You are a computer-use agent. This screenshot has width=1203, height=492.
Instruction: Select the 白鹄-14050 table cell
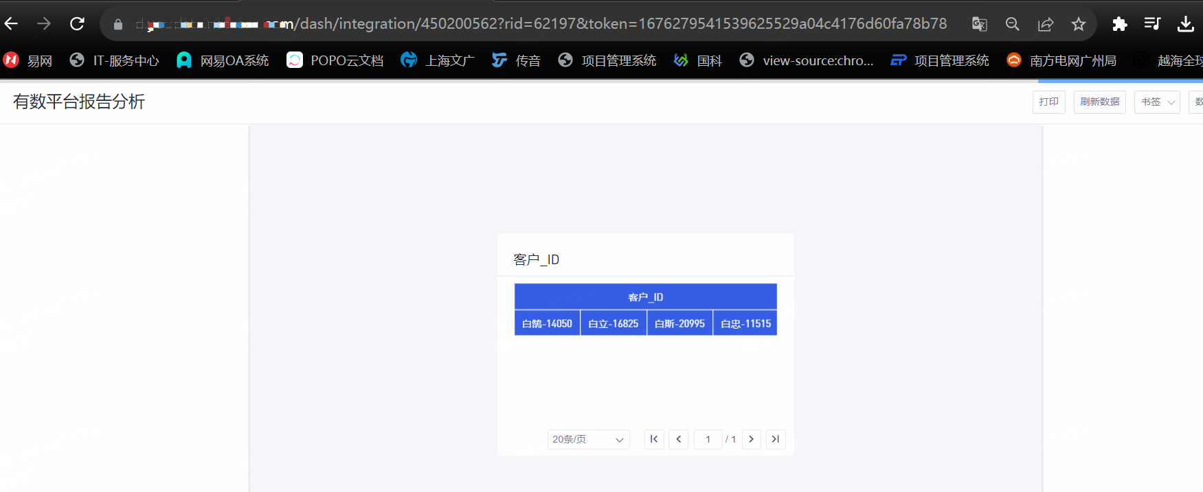[x=547, y=323]
